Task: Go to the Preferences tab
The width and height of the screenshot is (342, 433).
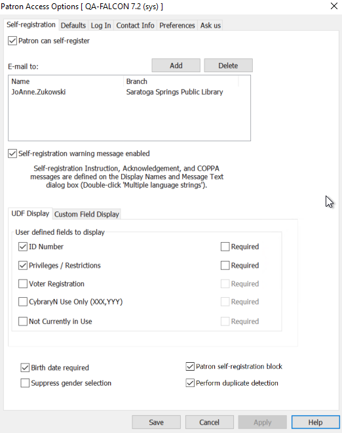Action: (177, 26)
